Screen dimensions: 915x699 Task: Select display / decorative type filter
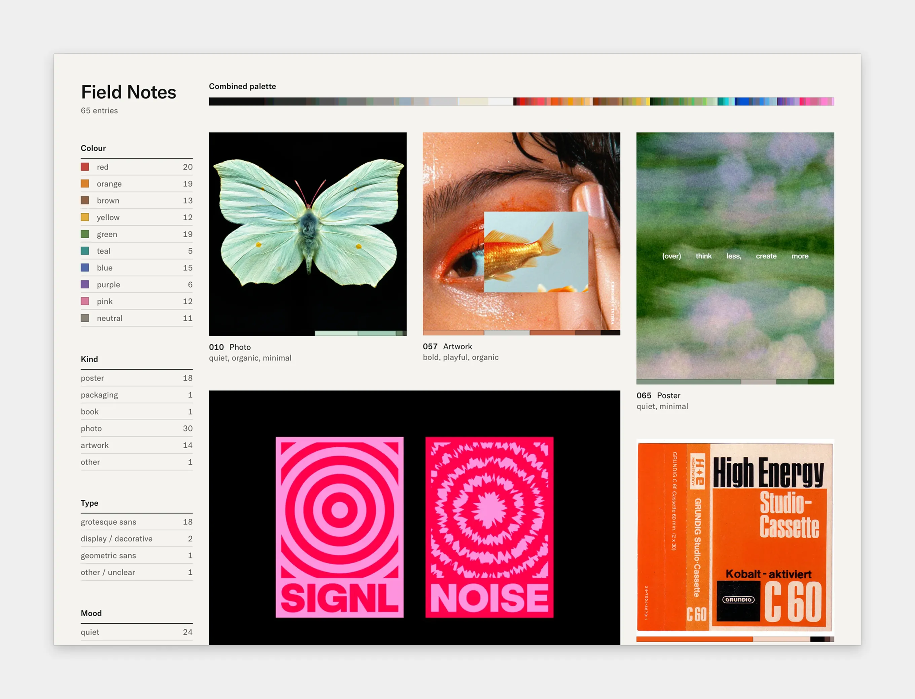(x=137, y=538)
